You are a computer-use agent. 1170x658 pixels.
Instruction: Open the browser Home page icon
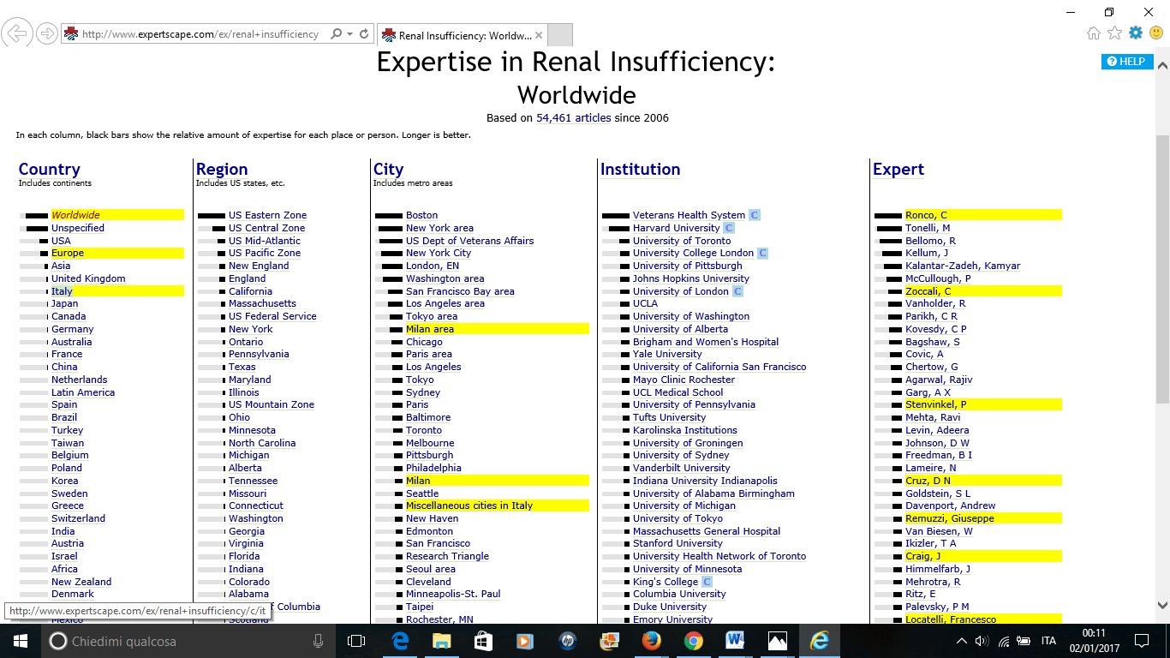[x=1094, y=33]
